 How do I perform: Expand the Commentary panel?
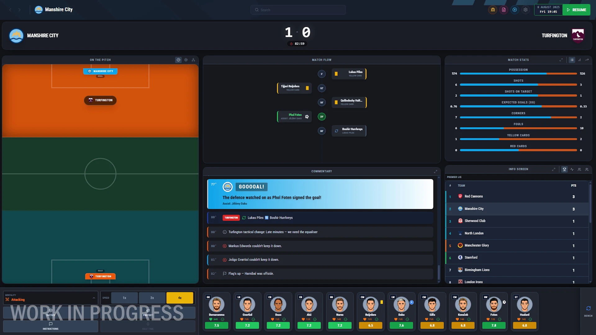tap(436, 172)
